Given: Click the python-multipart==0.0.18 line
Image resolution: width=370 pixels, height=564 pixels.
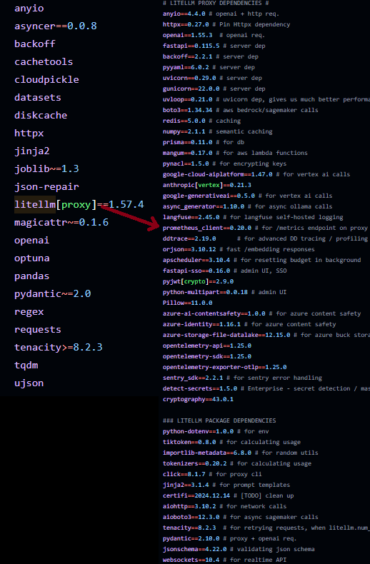Looking at the screenshot, I should pyautogui.click(x=224, y=292).
